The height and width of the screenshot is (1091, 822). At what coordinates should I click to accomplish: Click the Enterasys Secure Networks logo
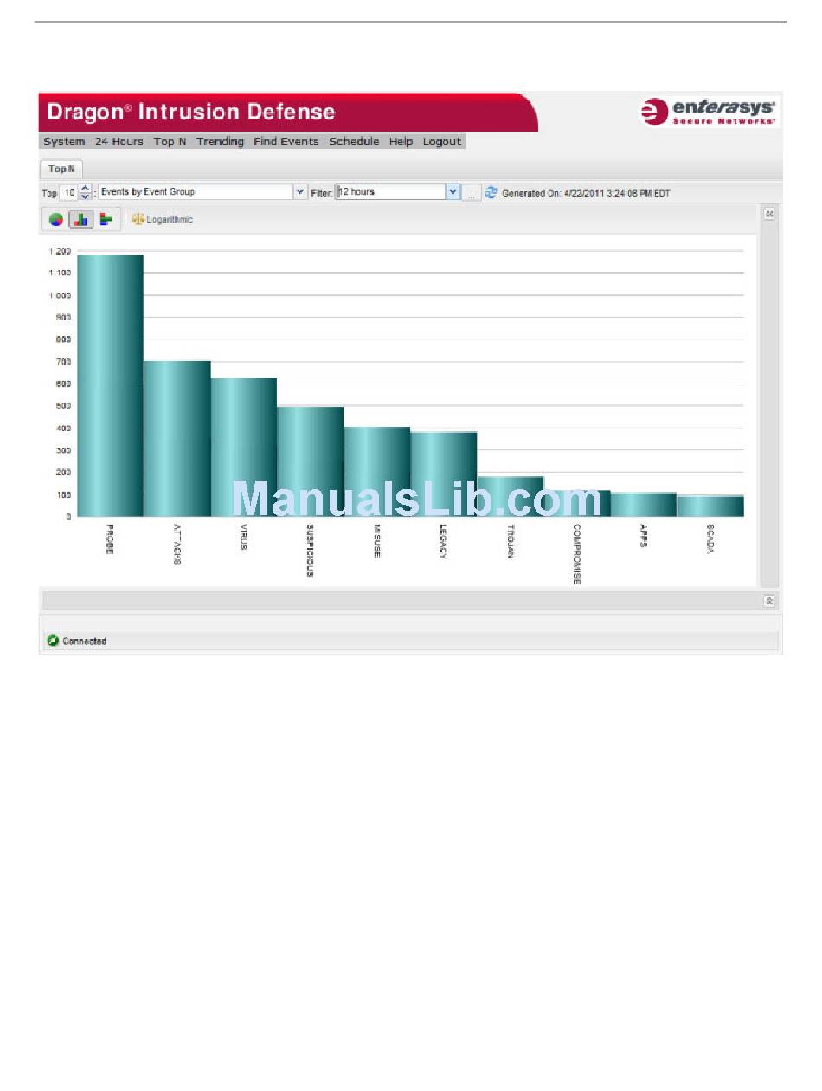pyautogui.click(x=710, y=113)
